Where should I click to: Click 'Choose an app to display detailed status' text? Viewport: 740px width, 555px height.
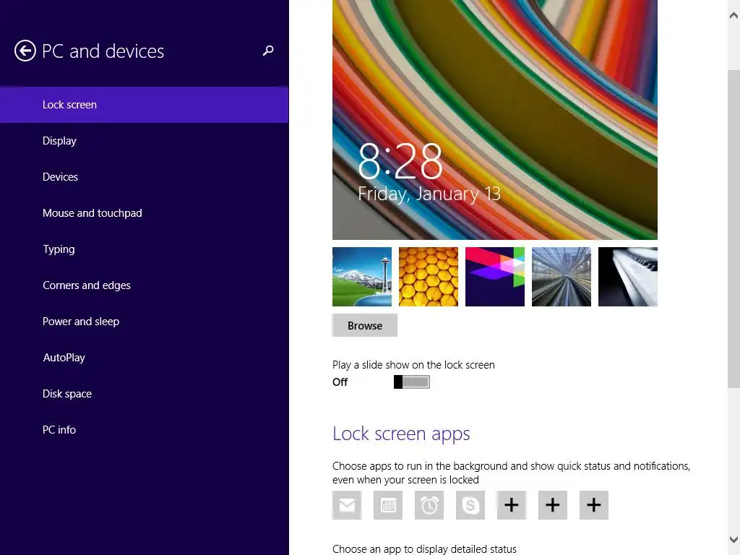(424, 549)
